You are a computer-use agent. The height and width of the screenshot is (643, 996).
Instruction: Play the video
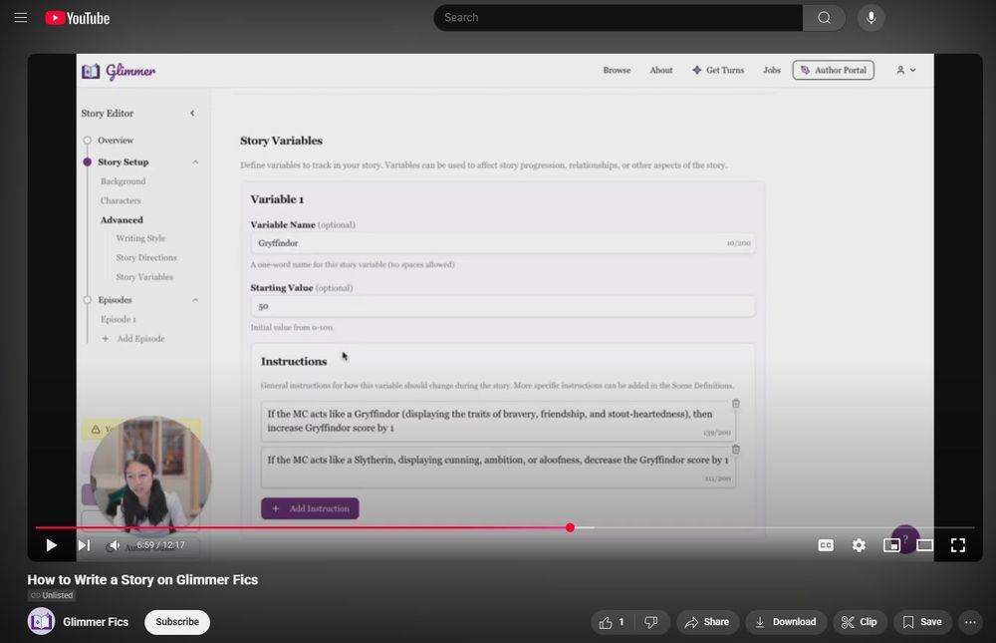click(x=52, y=545)
